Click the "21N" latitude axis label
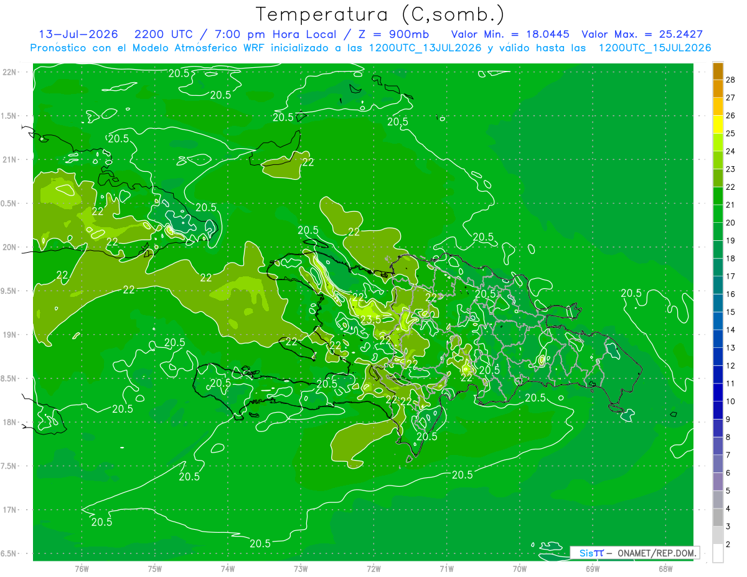 [x=11, y=159]
